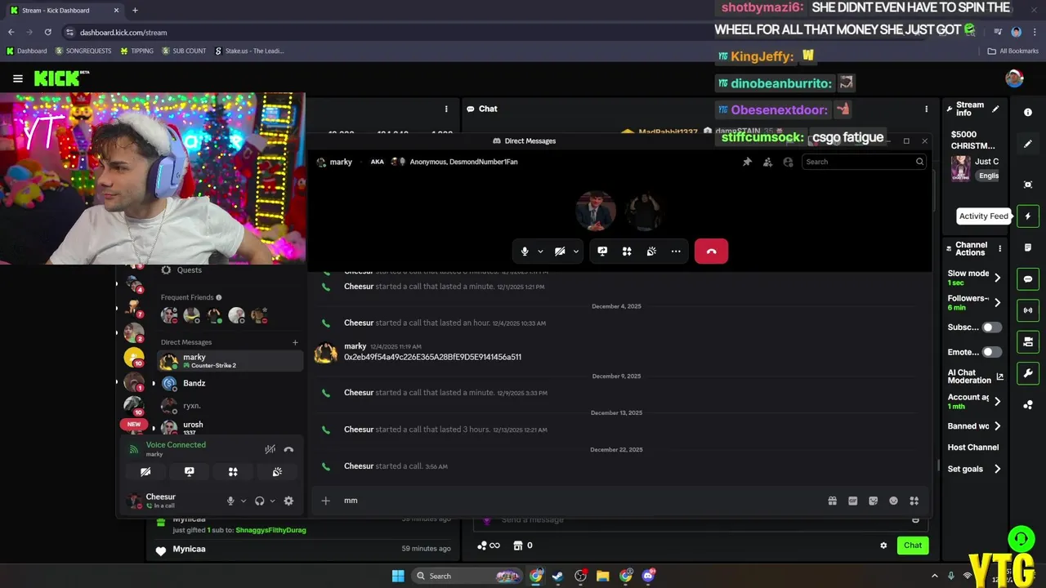Open microphone options dropdown in call bar
Screen dimensions: 1046x588
point(540,252)
